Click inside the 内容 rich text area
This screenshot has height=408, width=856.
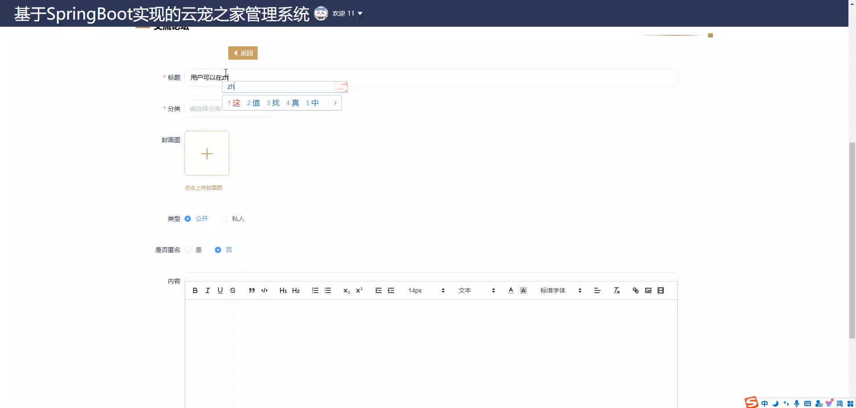[x=431, y=354]
